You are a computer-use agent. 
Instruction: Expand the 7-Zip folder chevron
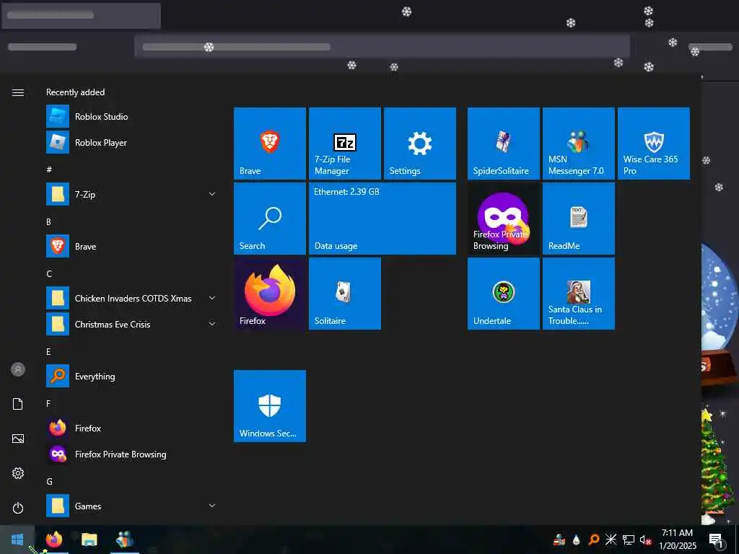(x=212, y=194)
